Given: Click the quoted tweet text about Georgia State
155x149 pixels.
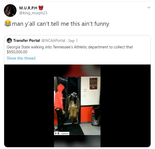Looking at the screenshot, I should 70,49.
